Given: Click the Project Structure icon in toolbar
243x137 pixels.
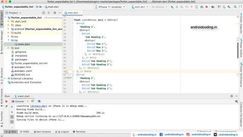Looking at the screenshot, I should pyautogui.click(x=213, y=7).
